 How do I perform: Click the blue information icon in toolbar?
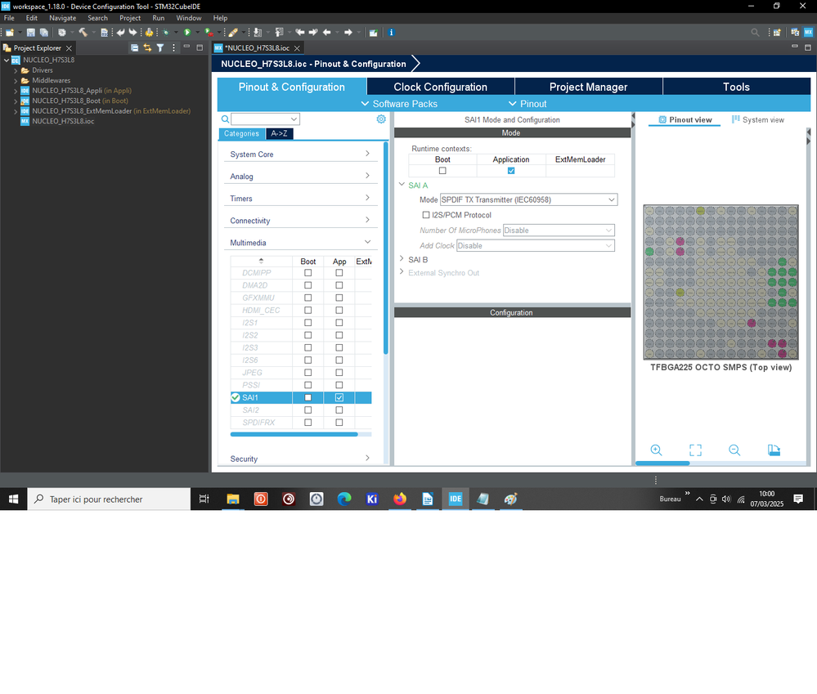391,32
